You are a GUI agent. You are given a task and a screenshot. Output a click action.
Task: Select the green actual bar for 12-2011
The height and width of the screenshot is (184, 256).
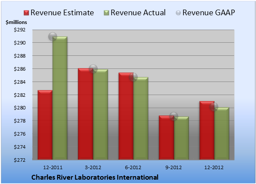tap(60, 98)
